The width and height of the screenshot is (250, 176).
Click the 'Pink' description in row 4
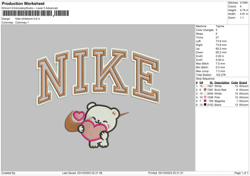pos(217,97)
